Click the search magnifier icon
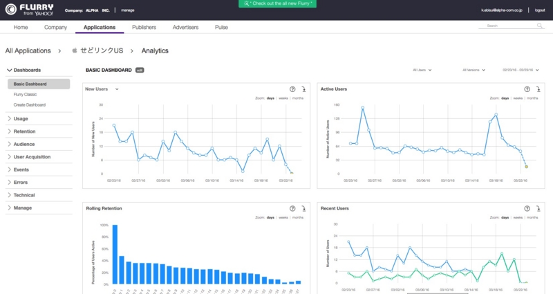 click(540, 26)
